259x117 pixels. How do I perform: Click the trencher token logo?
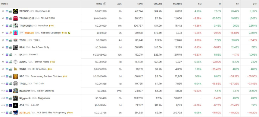tap(16, 26)
